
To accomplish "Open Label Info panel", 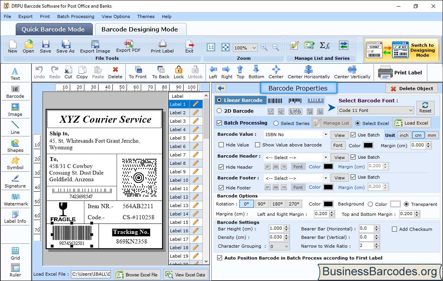I will 15,217.
